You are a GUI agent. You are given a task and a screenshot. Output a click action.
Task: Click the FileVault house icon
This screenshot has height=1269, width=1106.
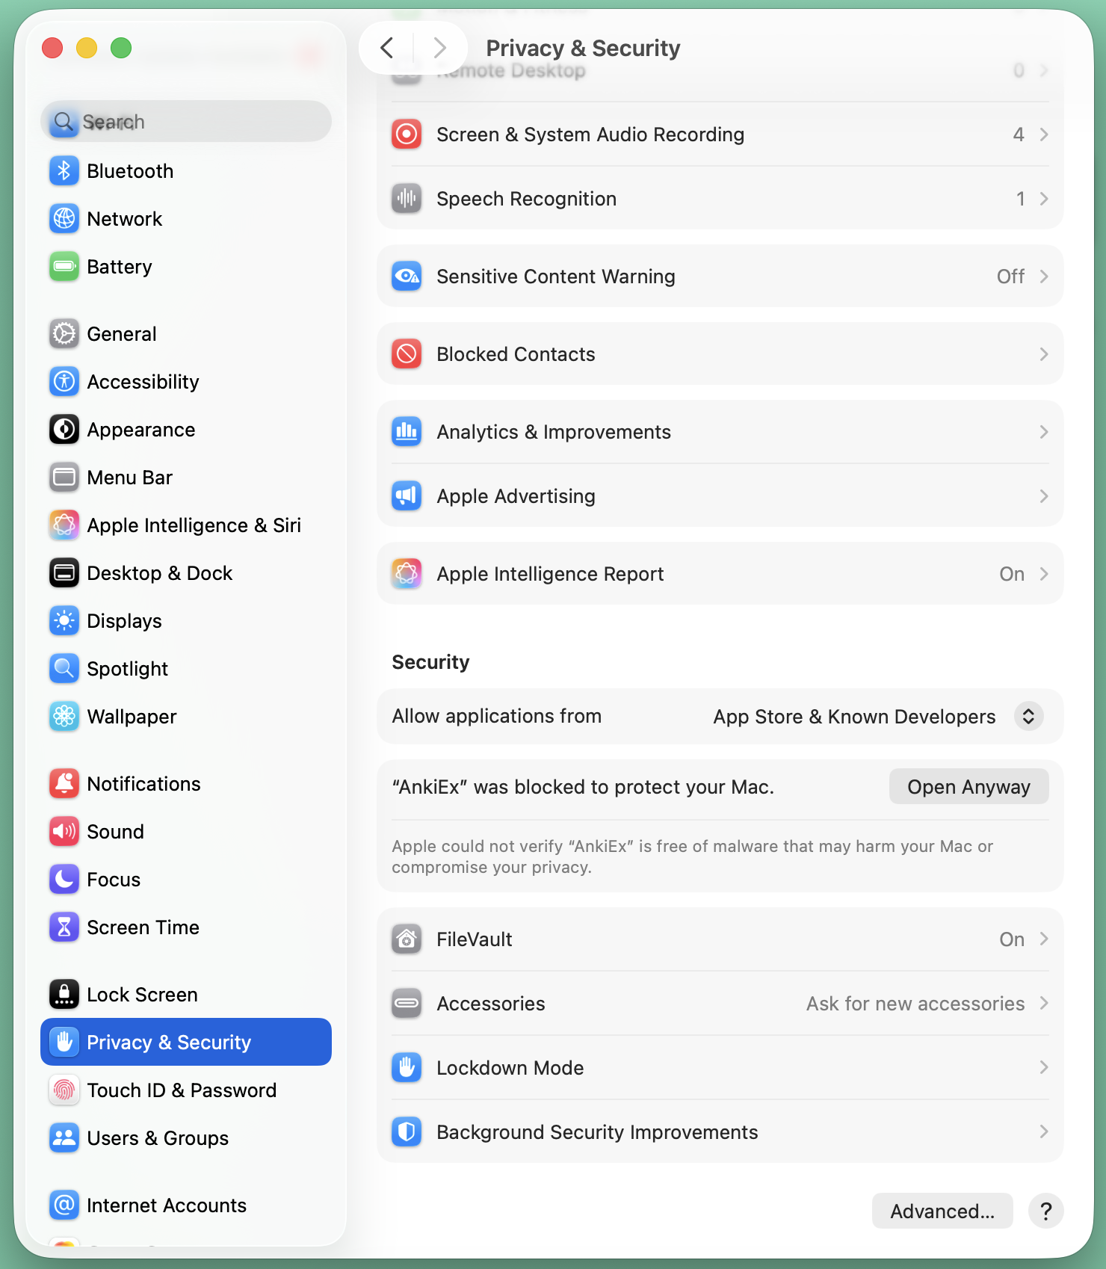click(x=407, y=939)
